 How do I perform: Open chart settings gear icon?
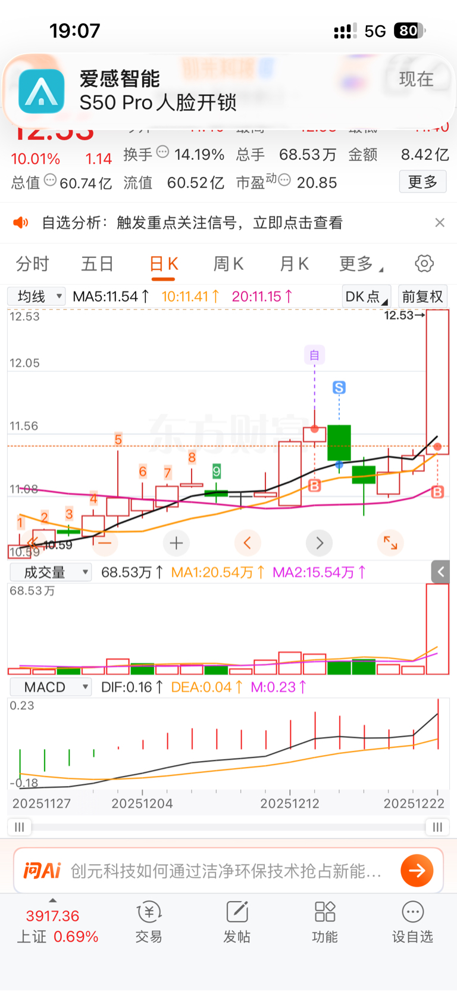coord(424,263)
